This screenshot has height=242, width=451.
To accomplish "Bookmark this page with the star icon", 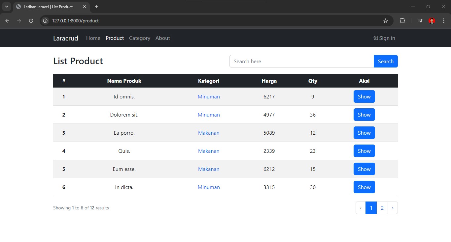I will [385, 21].
